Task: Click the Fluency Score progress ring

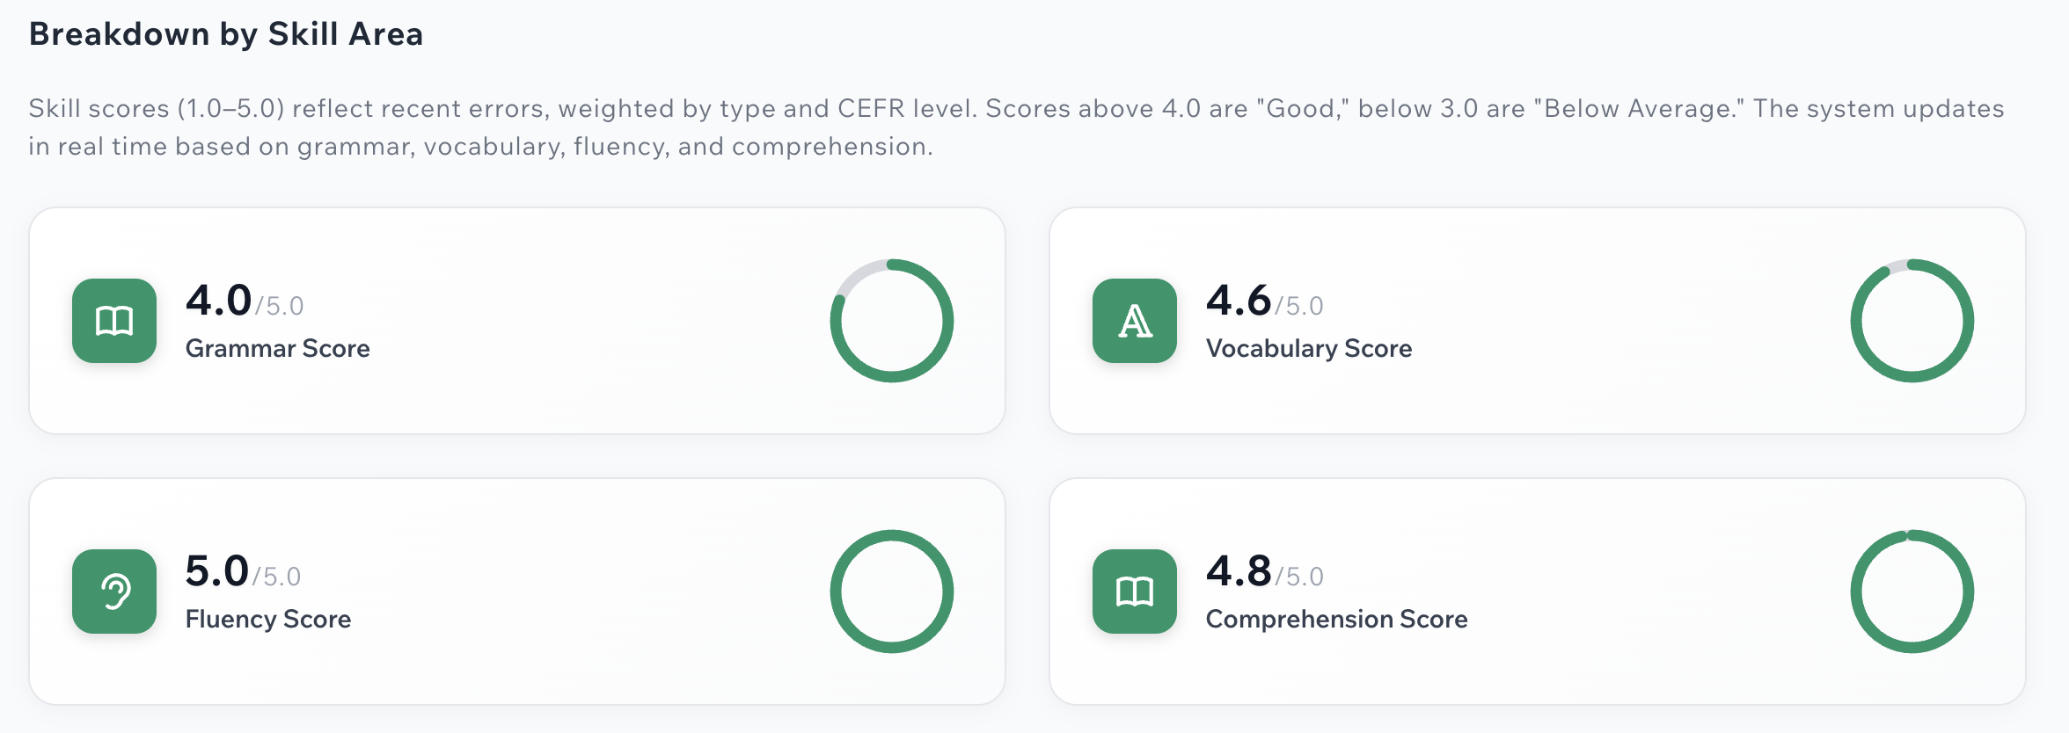Action: [892, 591]
